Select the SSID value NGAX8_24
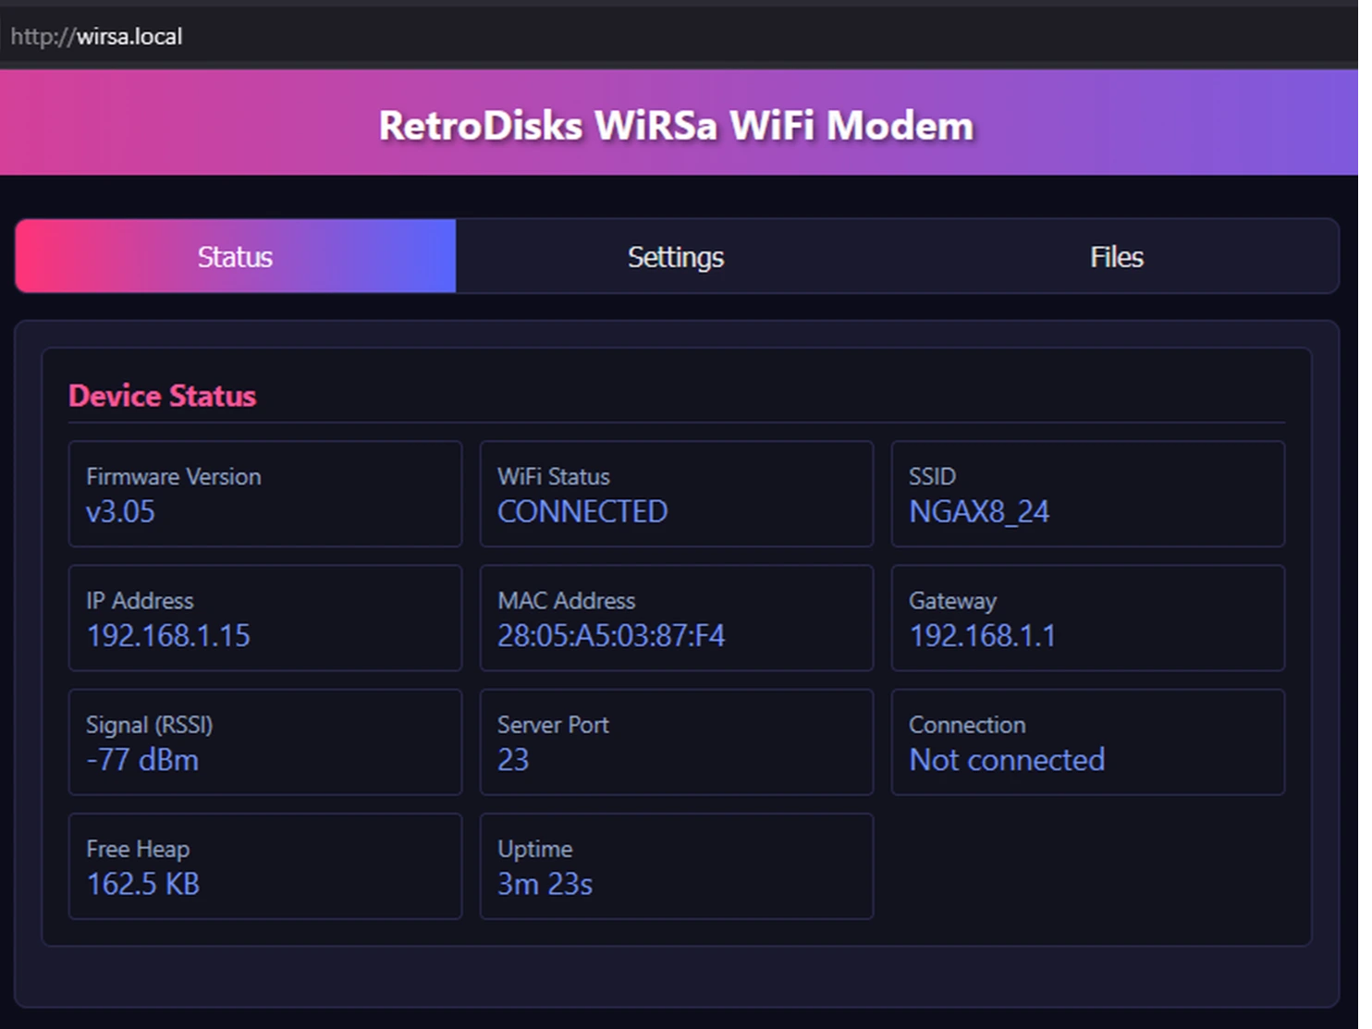Image resolution: width=1372 pixels, height=1029 pixels. click(979, 511)
